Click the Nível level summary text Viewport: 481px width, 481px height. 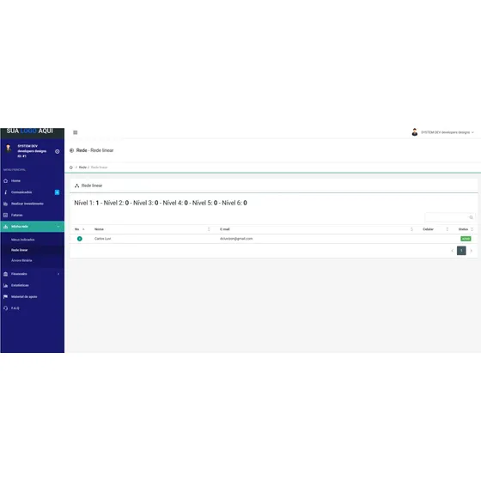pos(161,203)
